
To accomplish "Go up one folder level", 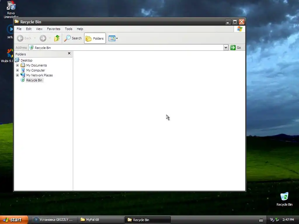I will 57,38.
